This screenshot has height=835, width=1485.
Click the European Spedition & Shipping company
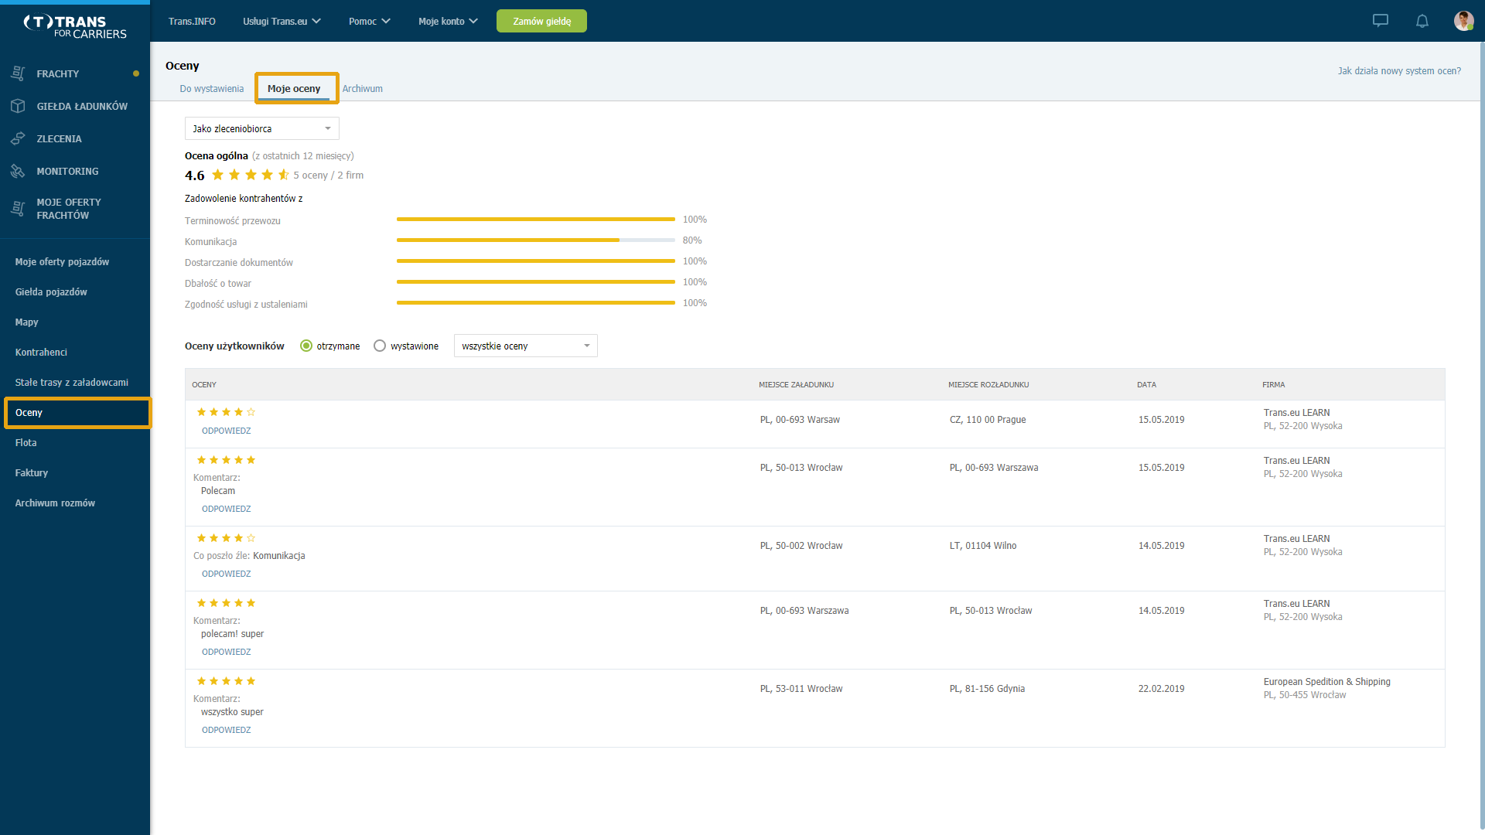click(1326, 681)
